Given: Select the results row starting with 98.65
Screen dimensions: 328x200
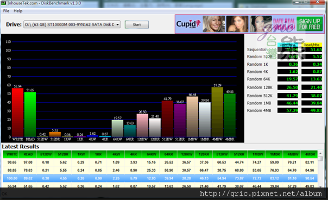Looking at the screenshot, I should 160,162.
